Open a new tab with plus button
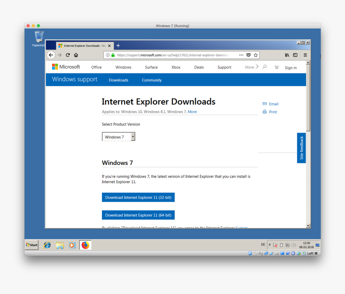The image size is (345, 294). (x=118, y=46)
